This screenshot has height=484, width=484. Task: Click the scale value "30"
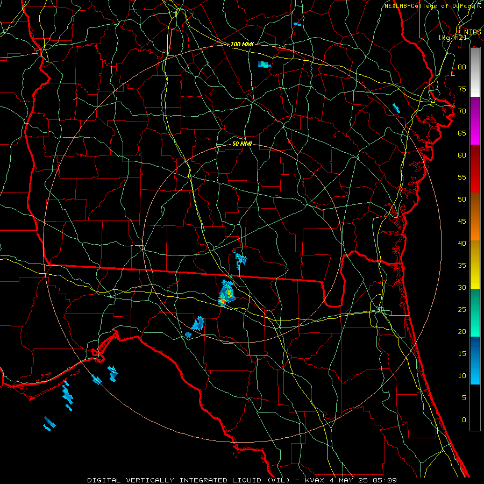click(x=462, y=287)
